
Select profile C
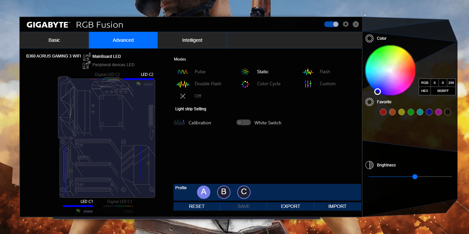pos(244,192)
